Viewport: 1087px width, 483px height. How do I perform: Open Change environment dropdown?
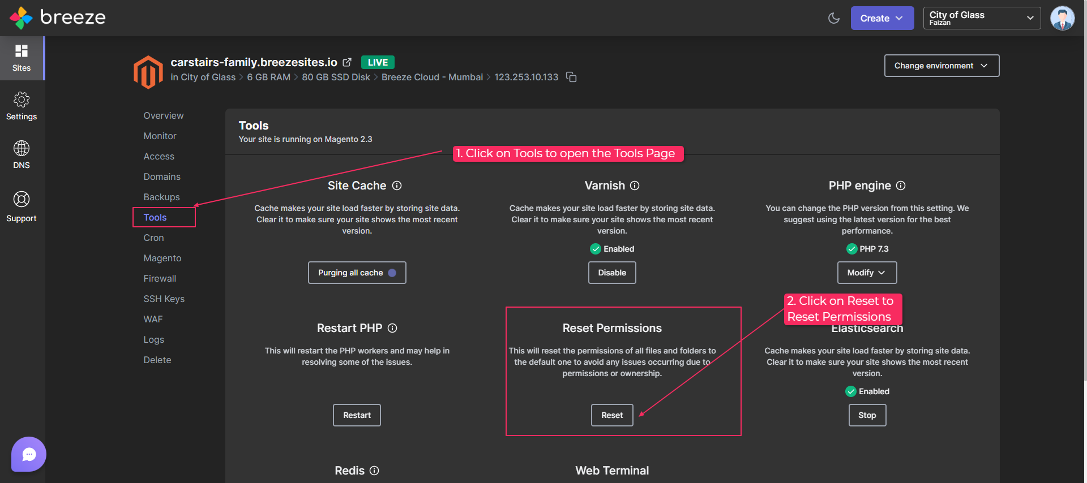coord(942,66)
